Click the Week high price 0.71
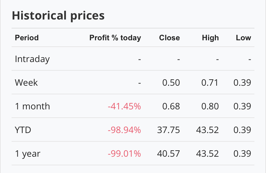This screenshot has height=173, width=266. [210, 83]
